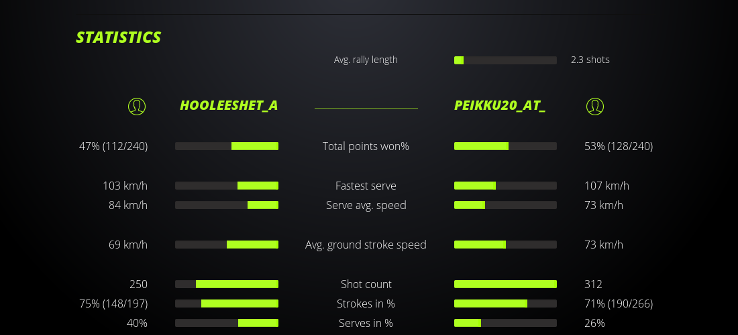Image resolution: width=738 pixels, height=335 pixels.
Task: Click PEIKKU20_AT_ strokes in % bar
Action: [x=505, y=304]
